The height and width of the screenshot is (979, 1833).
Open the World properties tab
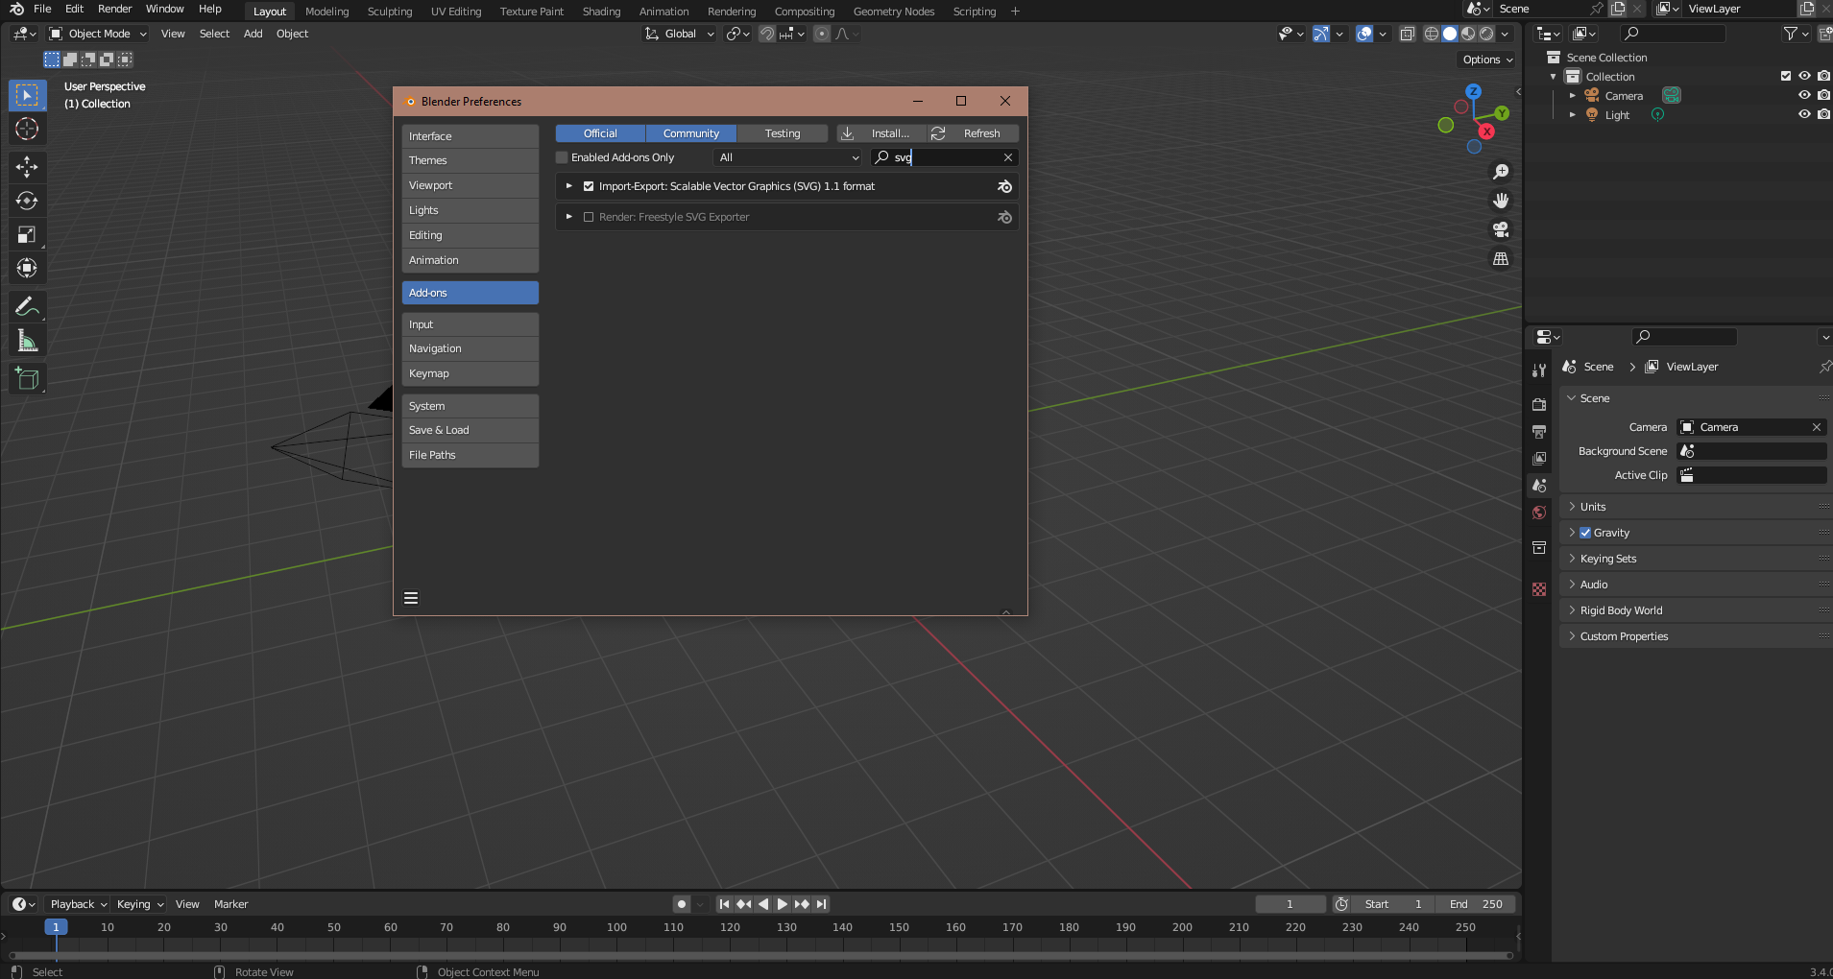pyautogui.click(x=1539, y=513)
